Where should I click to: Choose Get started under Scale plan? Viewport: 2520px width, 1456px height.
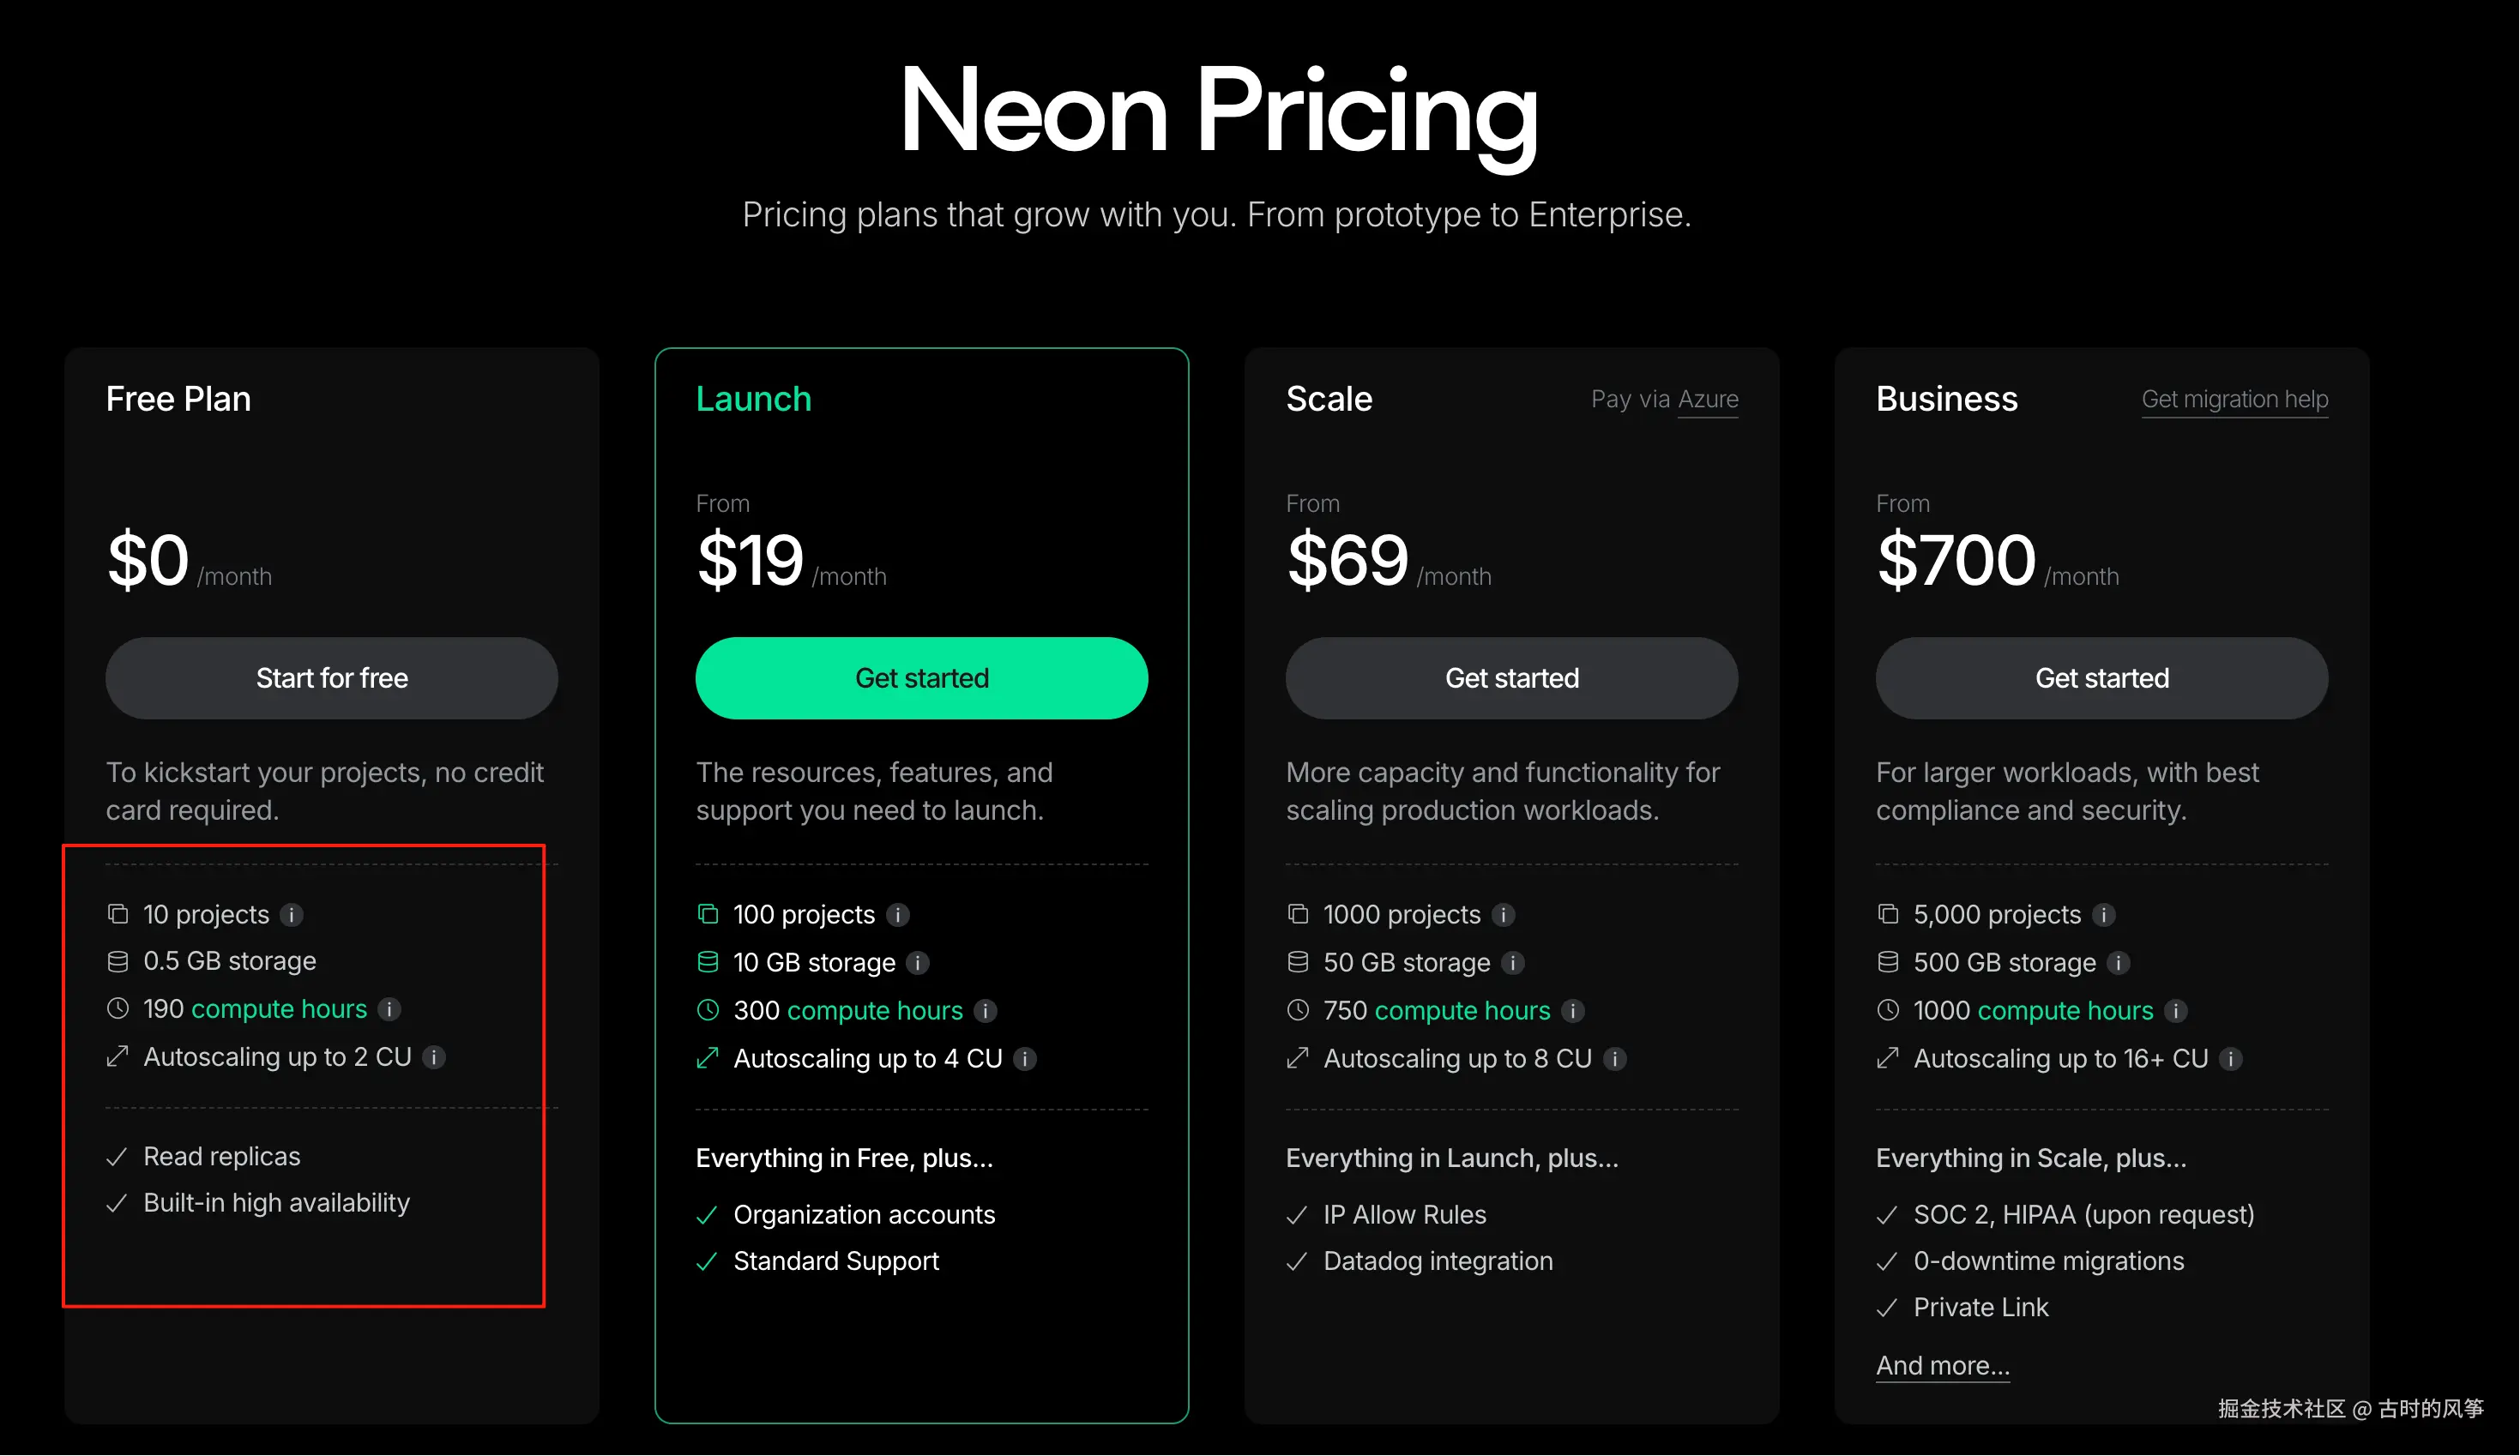point(1512,678)
